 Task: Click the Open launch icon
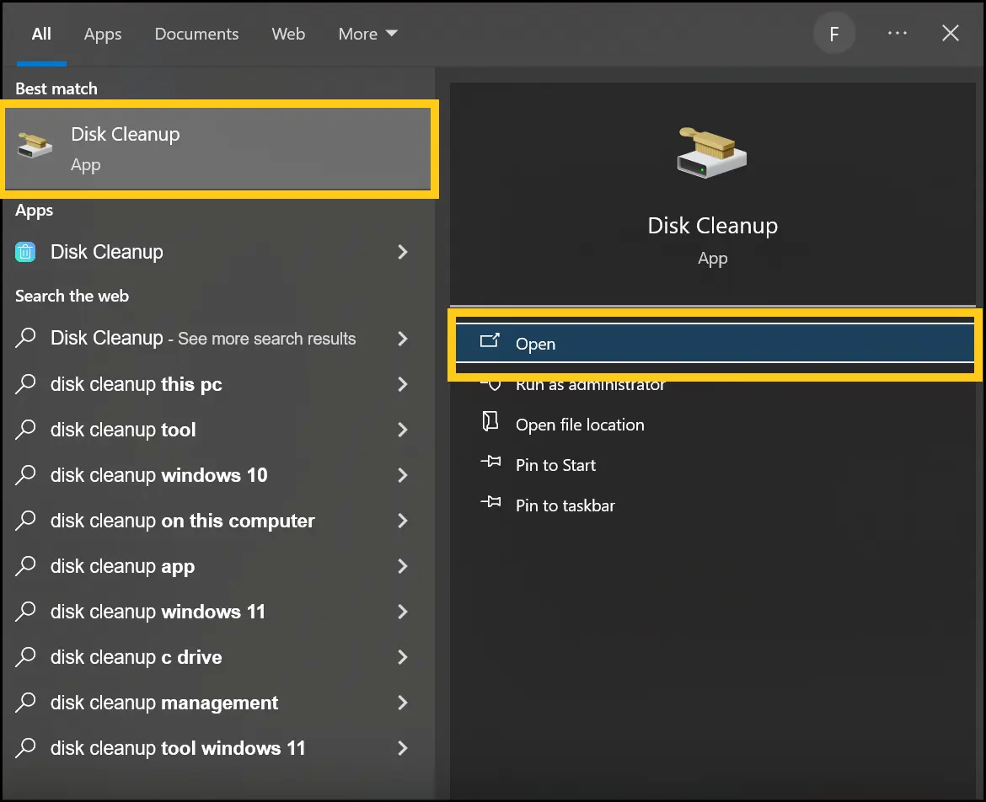coord(490,341)
